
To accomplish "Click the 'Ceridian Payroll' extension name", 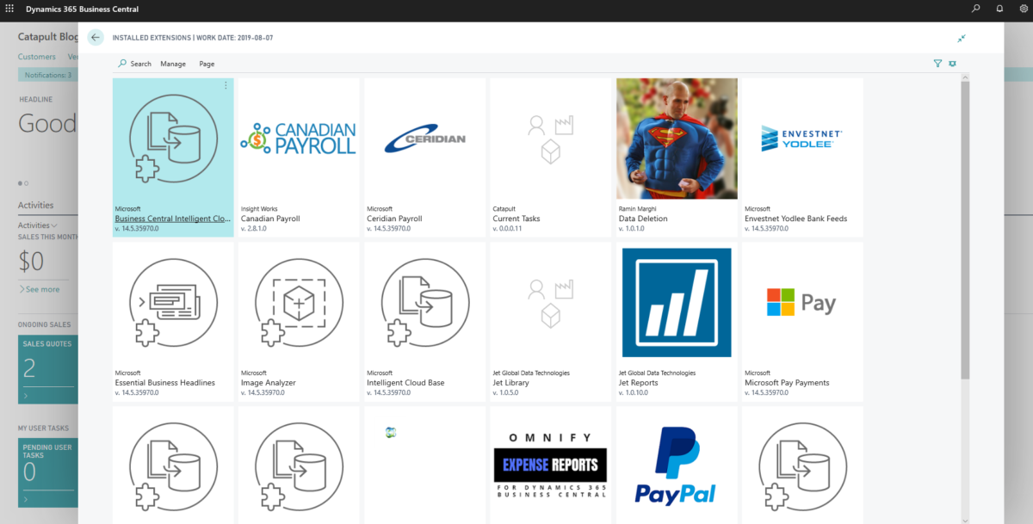I will click(394, 219).
